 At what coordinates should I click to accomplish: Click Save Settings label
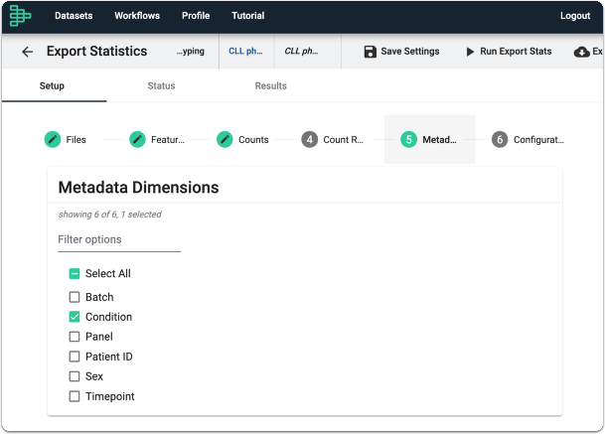pos(410,52)
